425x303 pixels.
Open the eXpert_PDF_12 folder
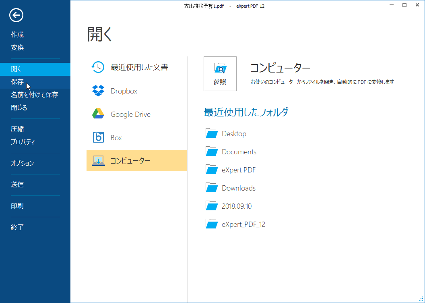click(x=243, y=224)
